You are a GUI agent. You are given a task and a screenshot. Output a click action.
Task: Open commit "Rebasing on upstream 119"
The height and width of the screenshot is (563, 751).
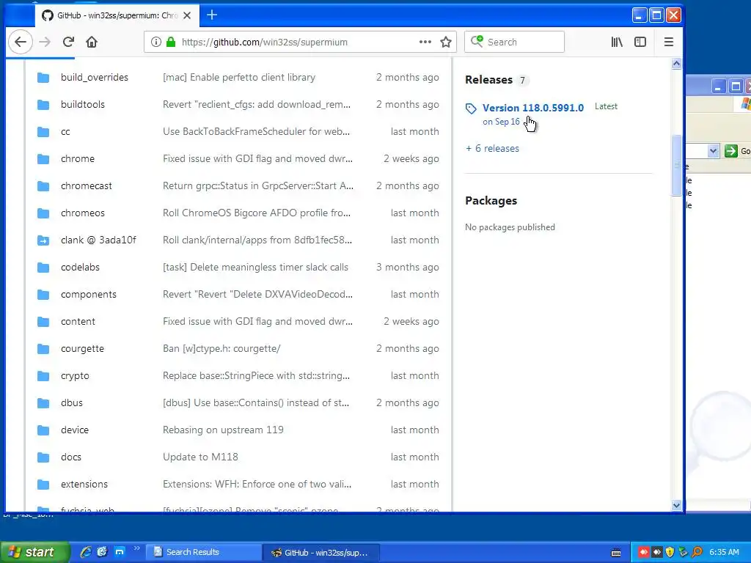click(x=223, y=430)
